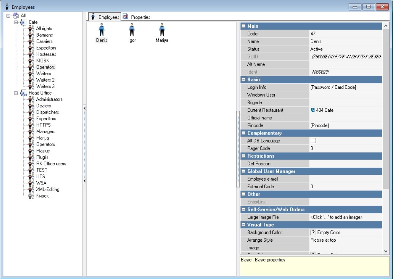393x279 pixels.
Task: Select the Denis employee icon
Action: click(x=102, y=31)
